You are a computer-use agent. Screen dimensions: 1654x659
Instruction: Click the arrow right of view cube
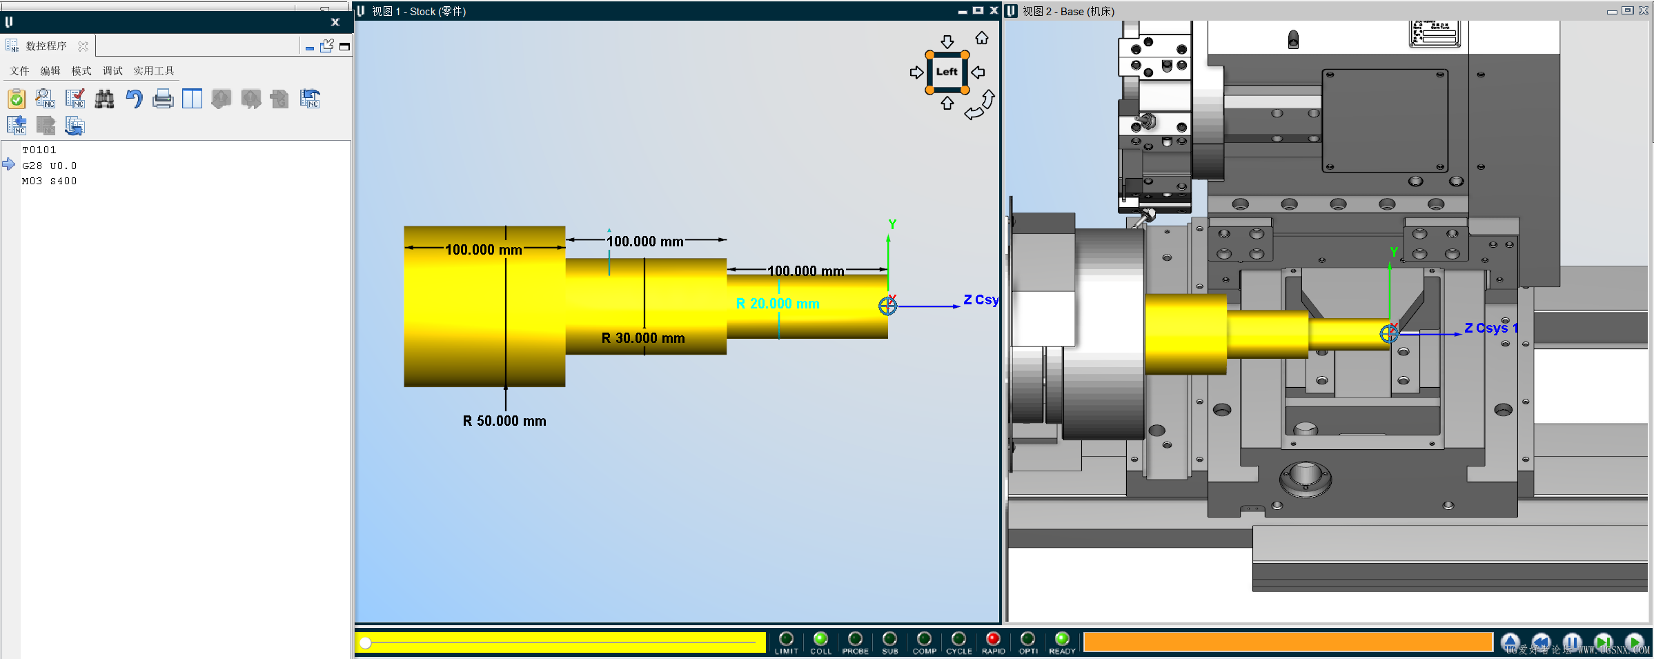click(x=978, y=72)
